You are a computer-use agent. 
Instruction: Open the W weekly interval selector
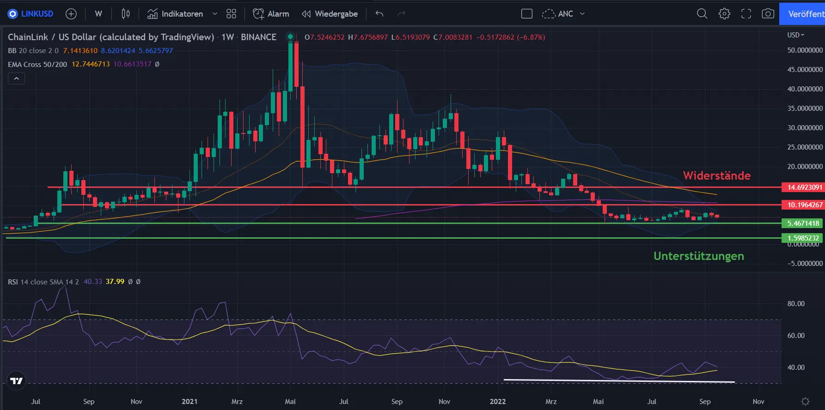(x=98, y=14)
